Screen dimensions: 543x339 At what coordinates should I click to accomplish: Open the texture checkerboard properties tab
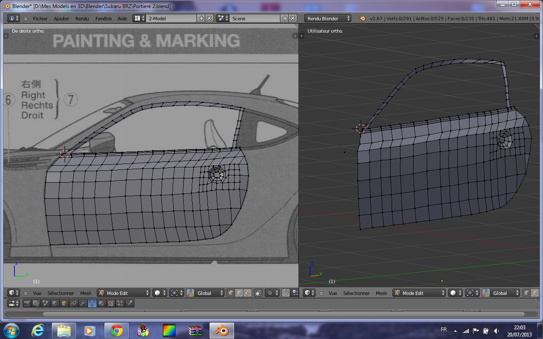[x=111, y=303]
